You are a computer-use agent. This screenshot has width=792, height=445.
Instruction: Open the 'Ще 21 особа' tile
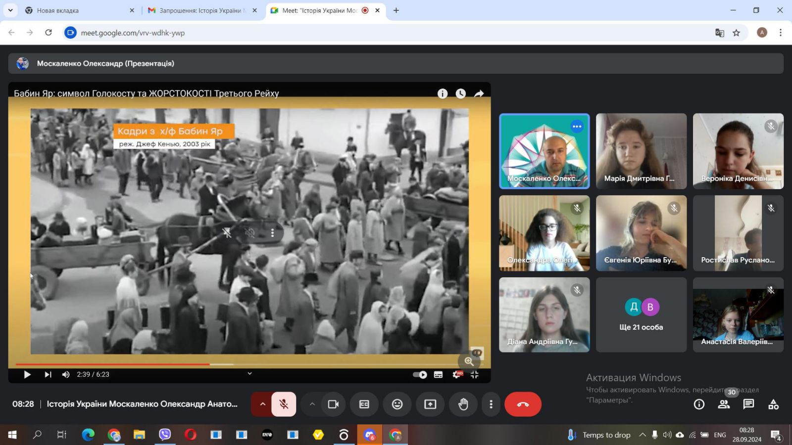click(641, 315)
